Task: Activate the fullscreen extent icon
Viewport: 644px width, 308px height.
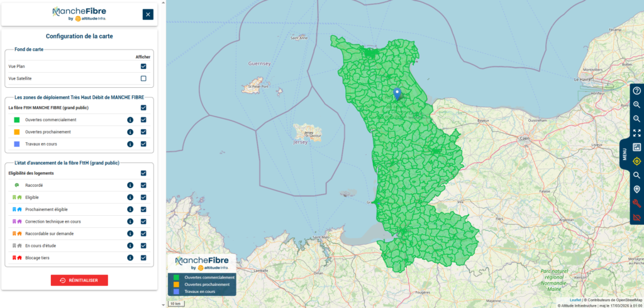Action: (x=636, y=133)
